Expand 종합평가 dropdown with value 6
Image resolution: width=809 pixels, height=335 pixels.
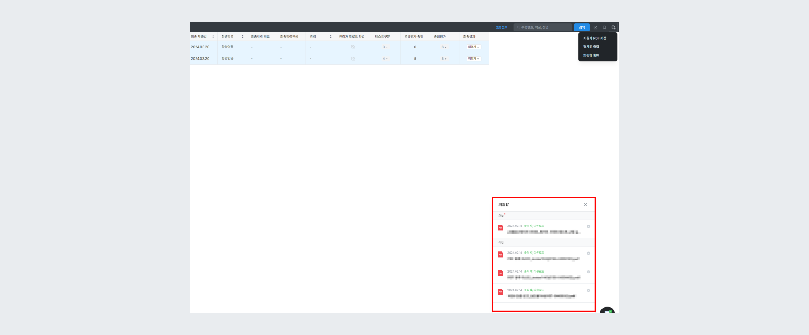pyautogui.click(x=444, y=47)
